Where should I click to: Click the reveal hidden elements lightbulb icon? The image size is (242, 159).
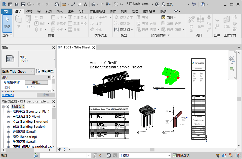65,150
